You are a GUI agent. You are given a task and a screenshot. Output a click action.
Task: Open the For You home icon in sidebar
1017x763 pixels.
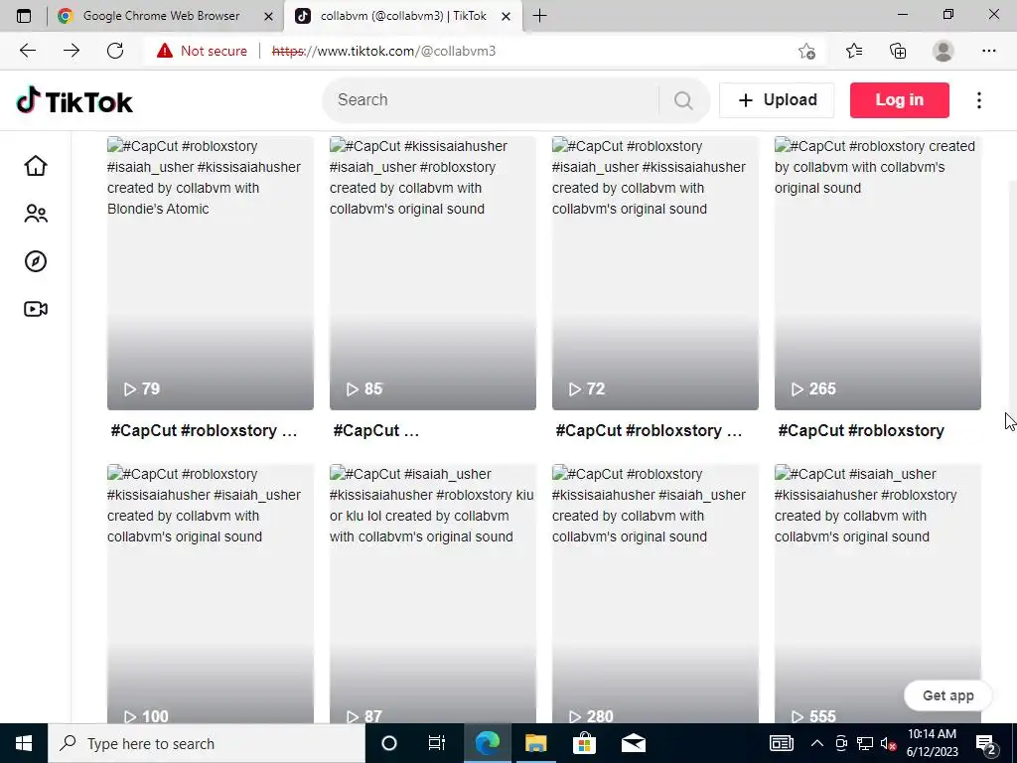(x=36, y=166)
